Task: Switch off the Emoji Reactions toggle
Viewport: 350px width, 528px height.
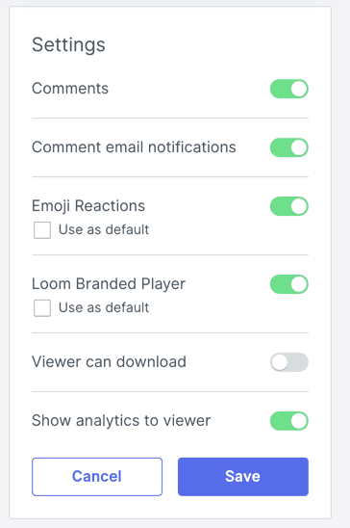Action: point(289,206)
